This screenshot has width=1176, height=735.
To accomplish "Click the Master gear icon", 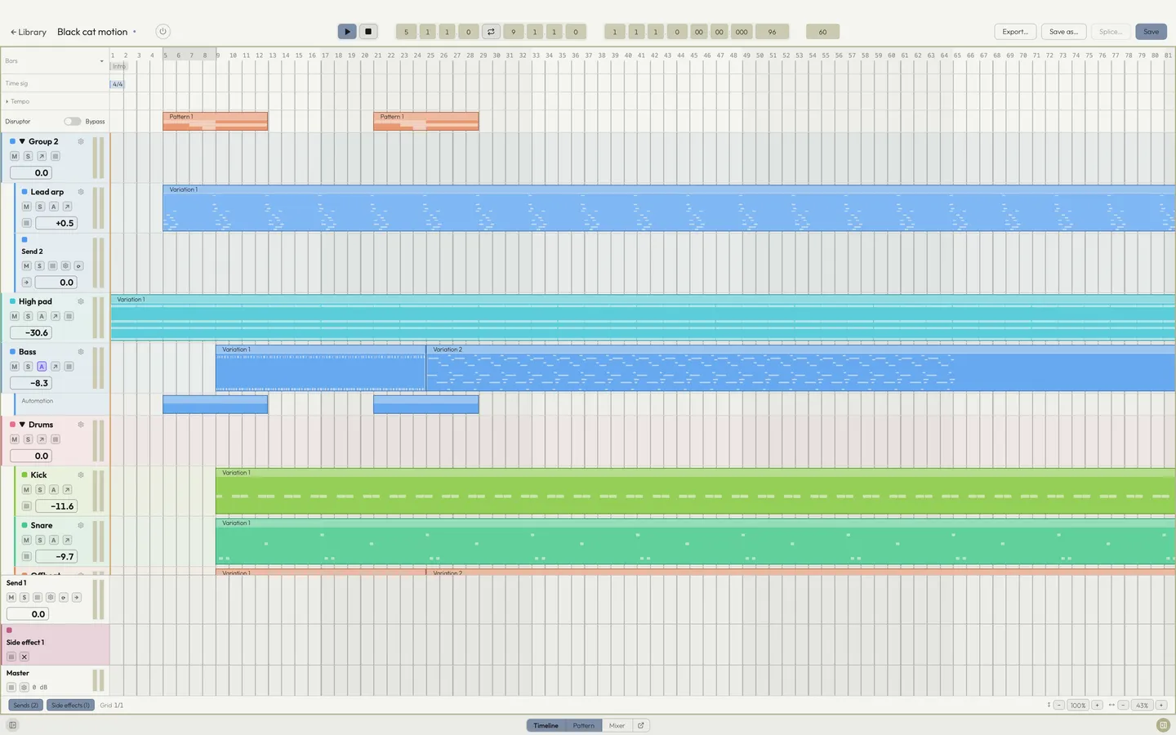I will tap(24, 688).
